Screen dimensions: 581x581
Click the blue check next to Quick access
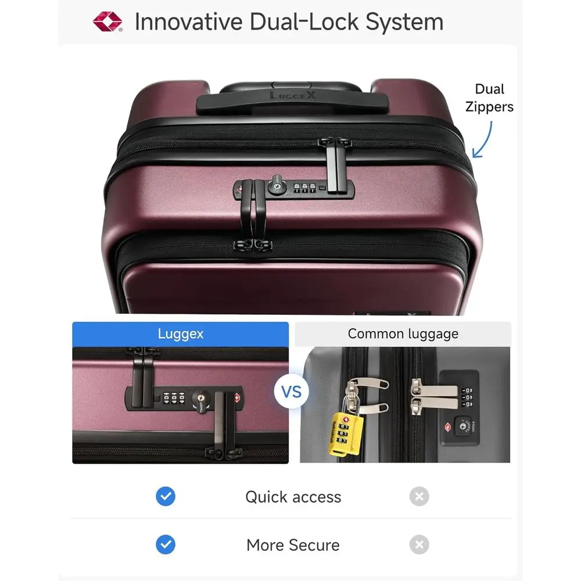(x=166, y=496)
